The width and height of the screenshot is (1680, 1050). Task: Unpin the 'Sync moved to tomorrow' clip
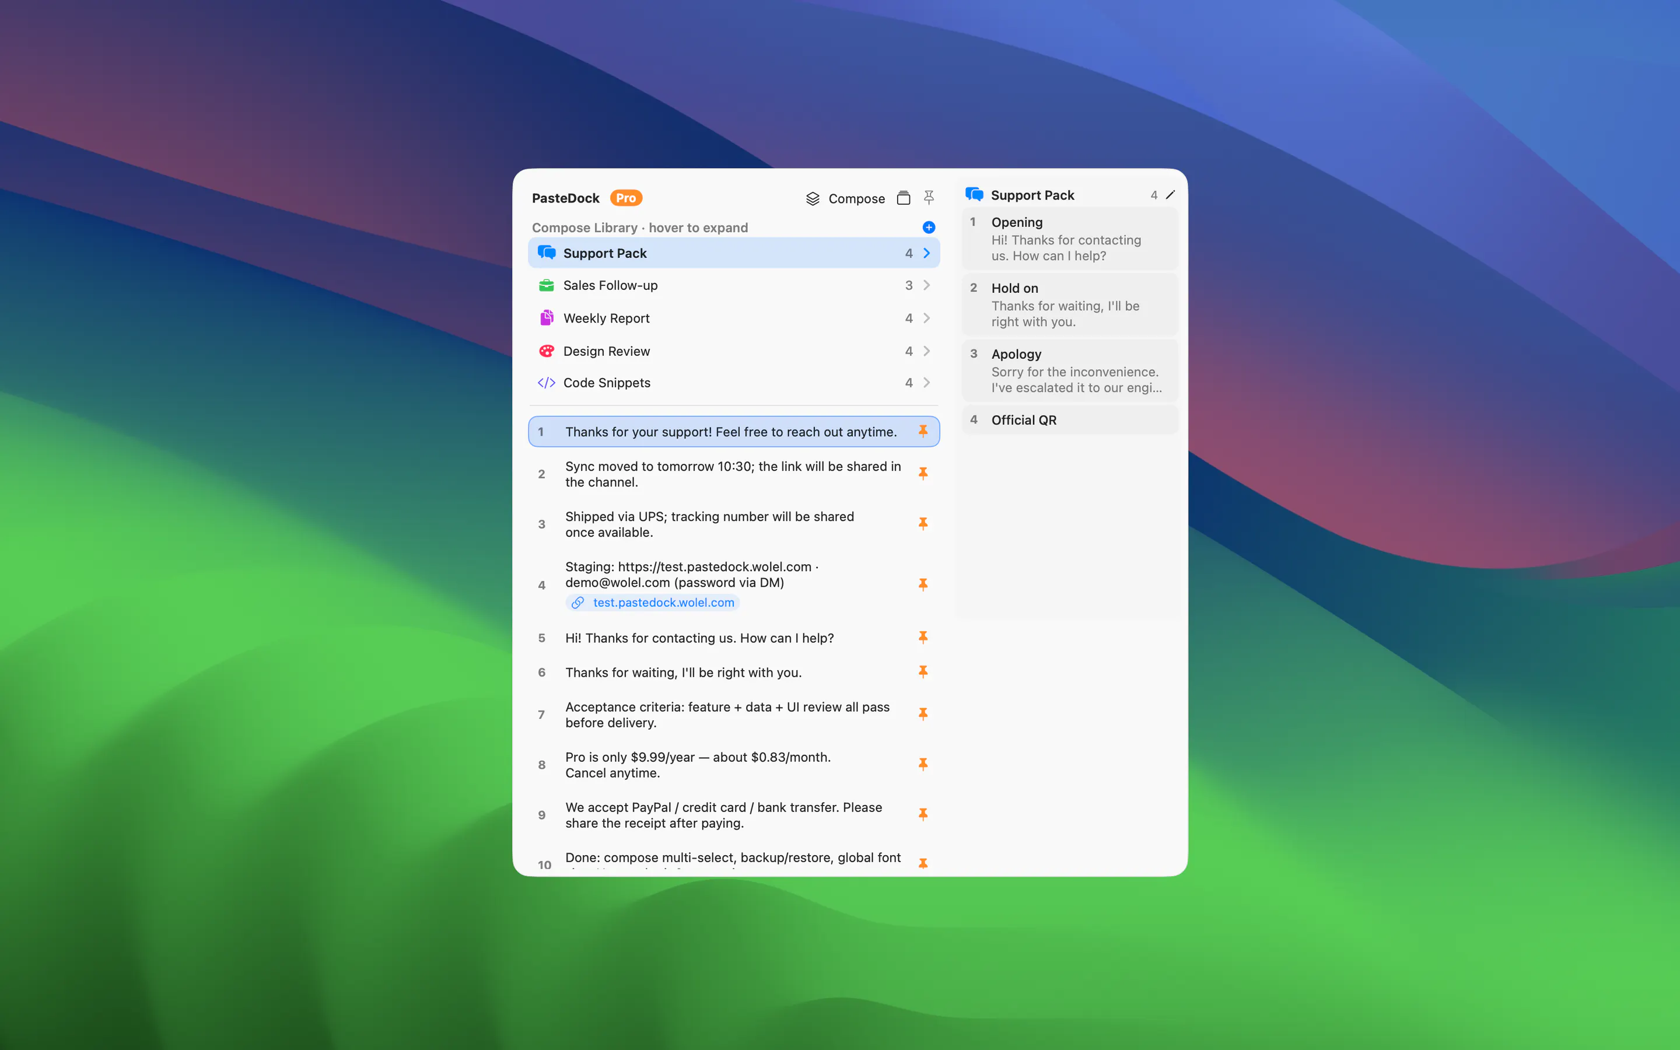tap(923, 474)
